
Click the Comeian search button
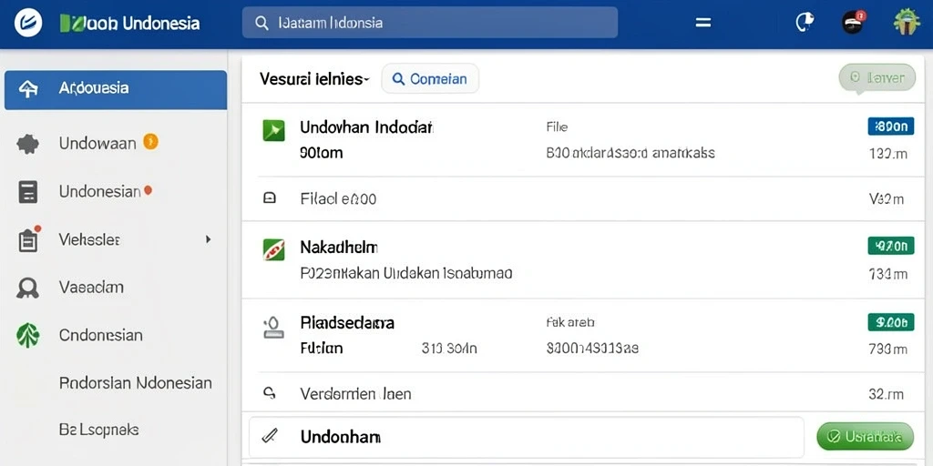tap(430, 79)
